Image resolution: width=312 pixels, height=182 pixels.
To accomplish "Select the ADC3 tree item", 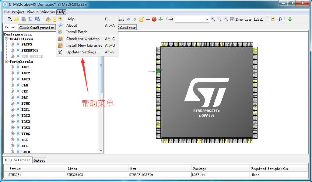I will pyautogui.click(x=26, y=79).
